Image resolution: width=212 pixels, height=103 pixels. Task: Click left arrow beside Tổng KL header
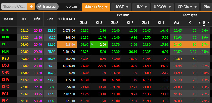pyautogui.click(x=59, y=19)
